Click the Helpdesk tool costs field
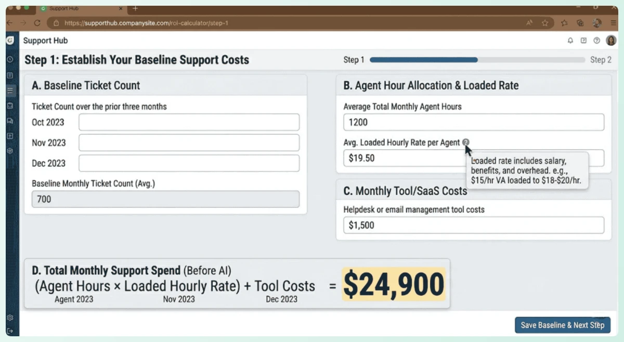 click(x=473, y=225)
